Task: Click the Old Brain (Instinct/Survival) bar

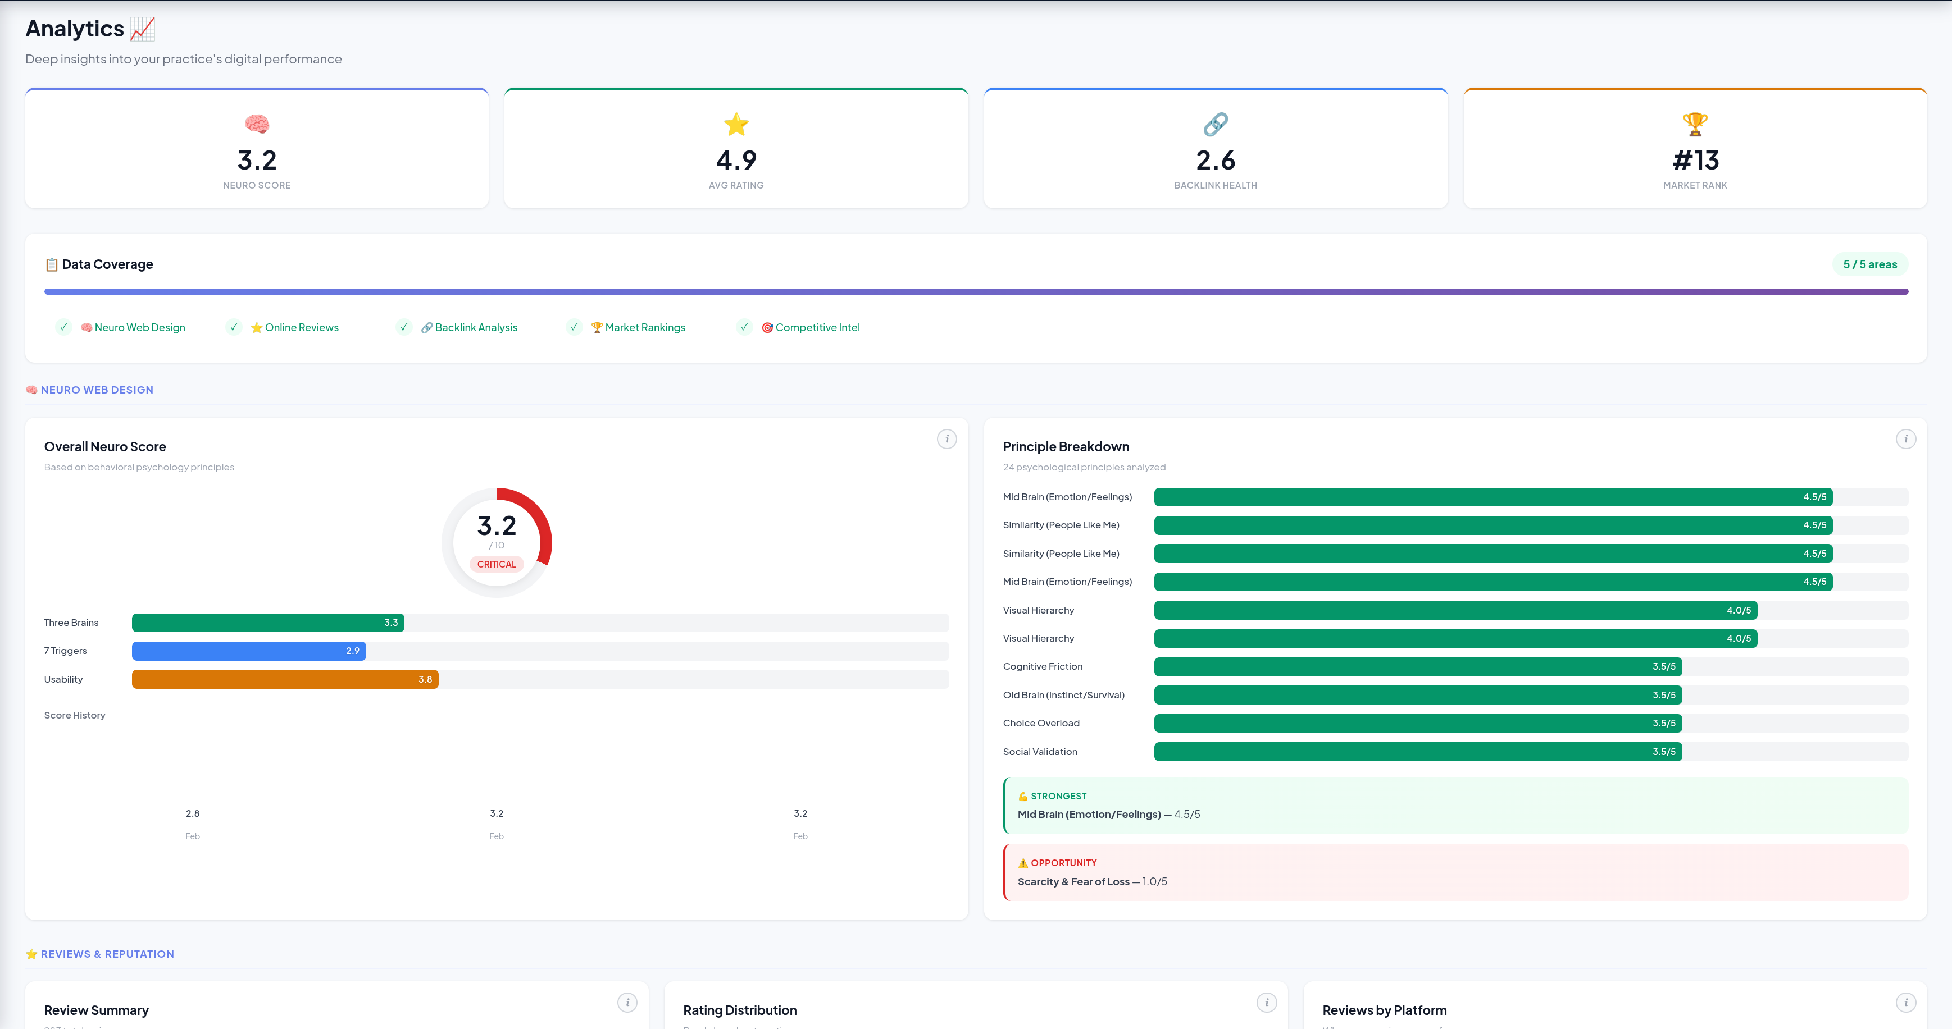Action: pyautogui.click(x=1418, y=695)
